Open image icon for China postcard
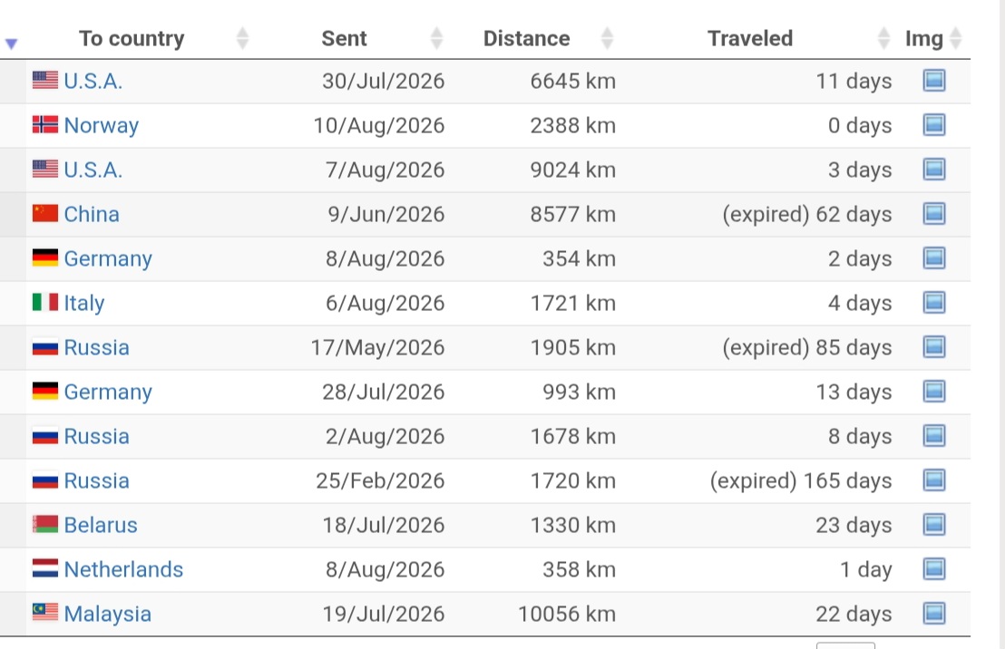Viewport: 1005px width, 649px height. coord(934,214)
